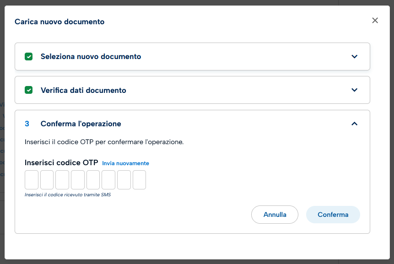Open the Verifica dati documento step title
The height and width of the screenshot is (264, 394).
point(83,90)
